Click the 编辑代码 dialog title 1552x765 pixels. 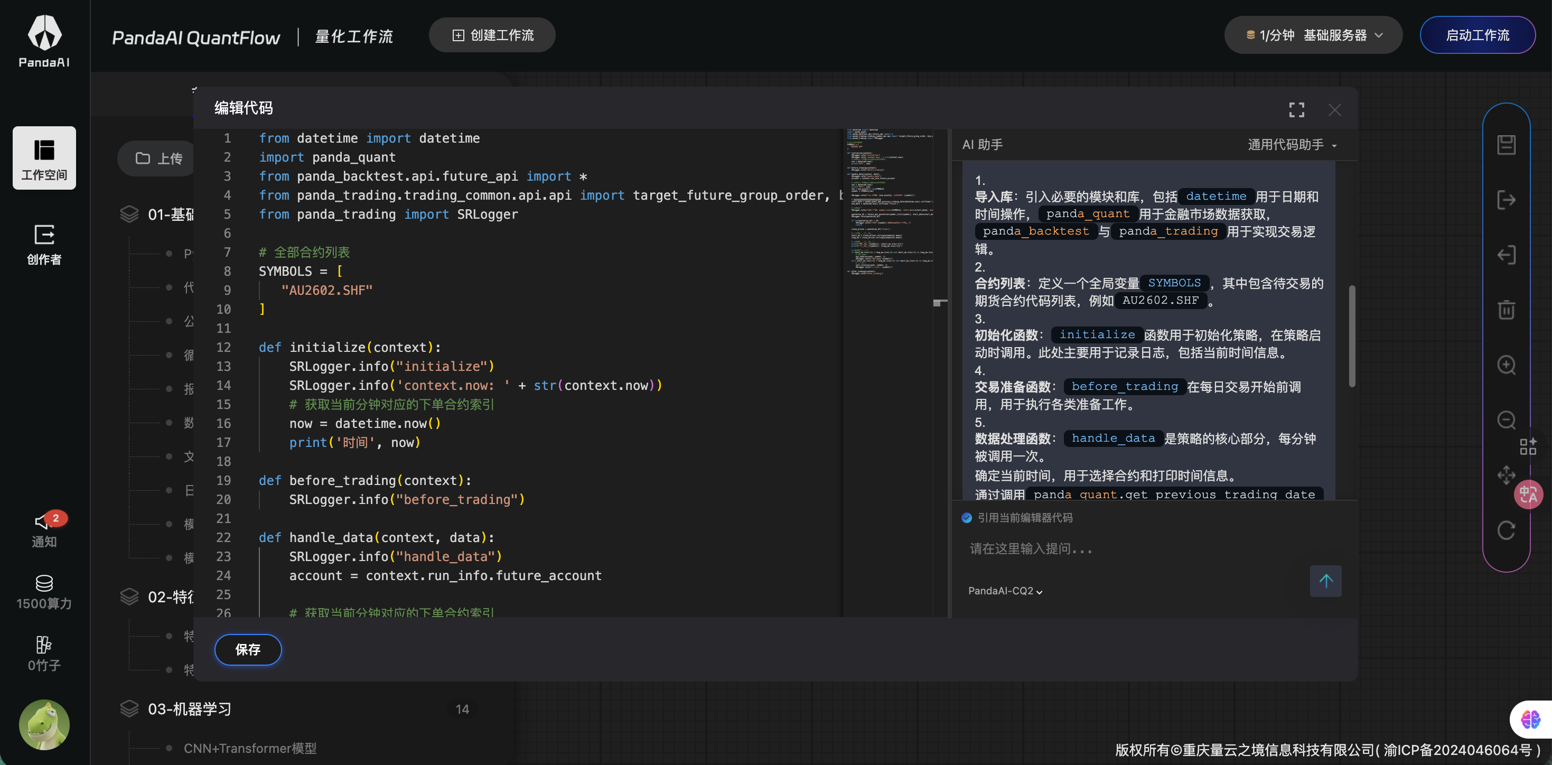(244, 108)
